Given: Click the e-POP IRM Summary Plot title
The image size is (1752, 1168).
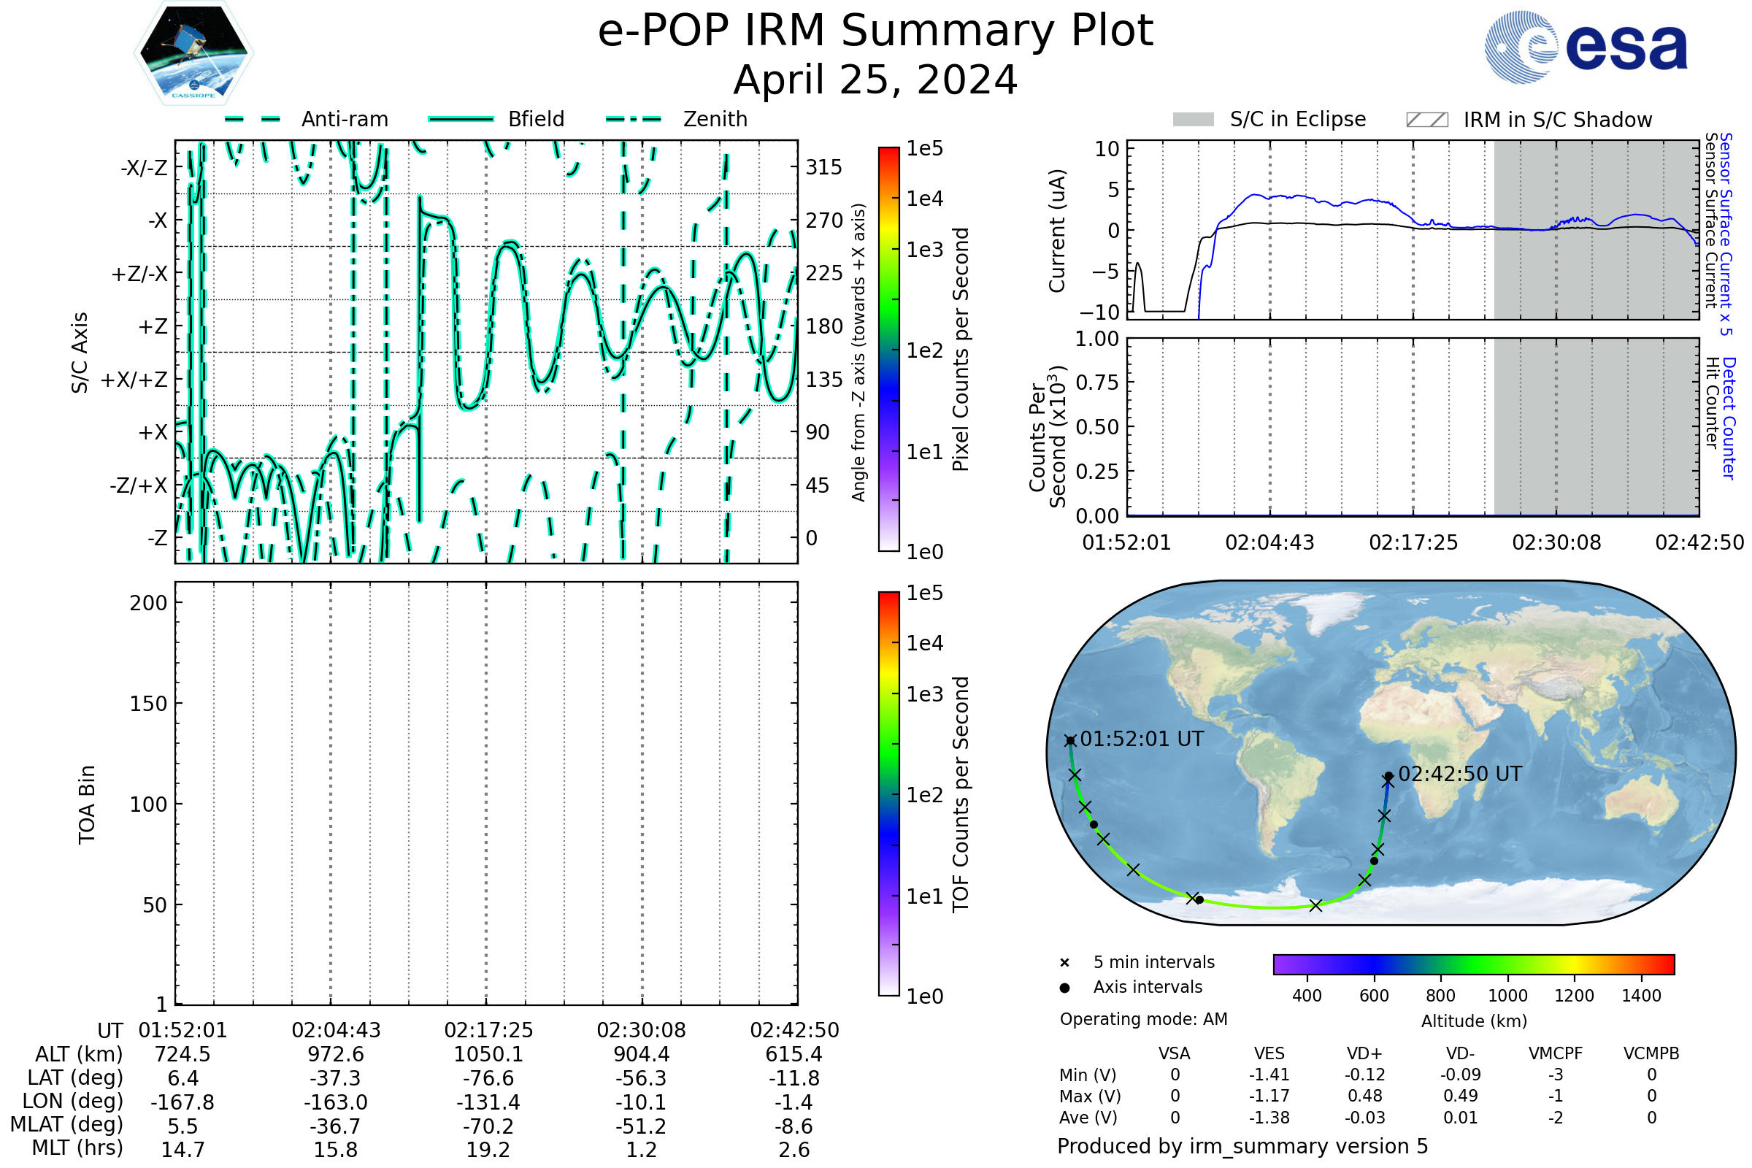Looking at the screenshot, I should (875, 31).
